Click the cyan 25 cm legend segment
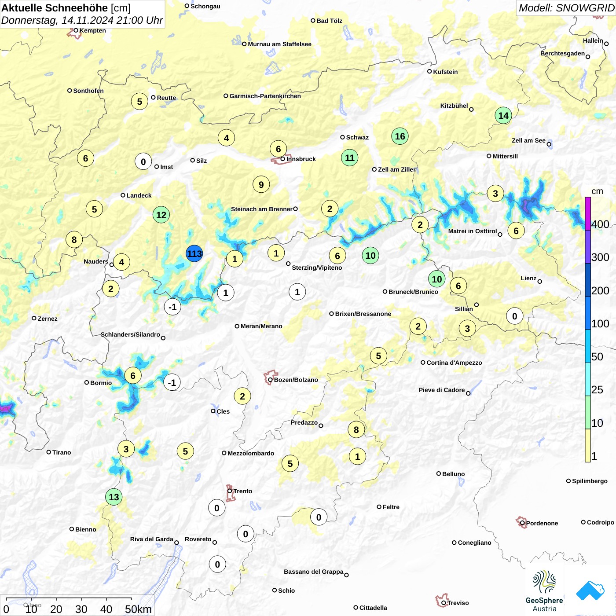 tap(588, 379)
